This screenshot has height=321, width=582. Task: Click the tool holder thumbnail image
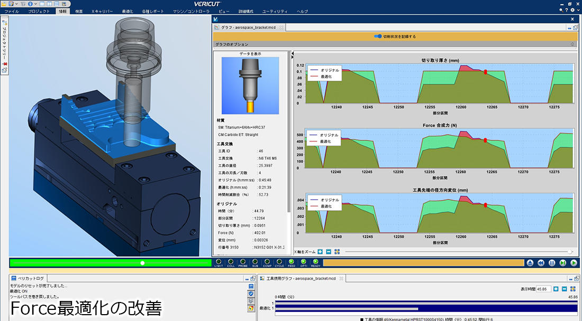[x=250, y=86]
